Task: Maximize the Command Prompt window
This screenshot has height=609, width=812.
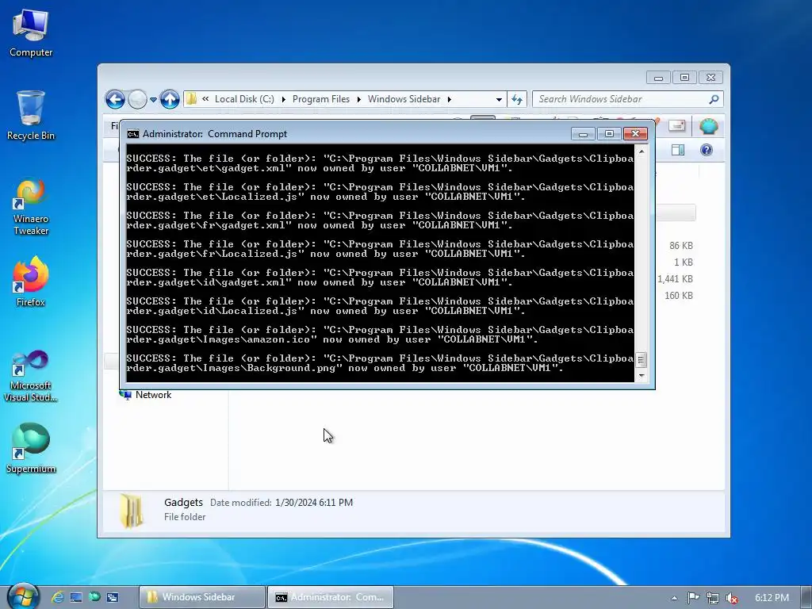Action: click(x=609, y=134)
